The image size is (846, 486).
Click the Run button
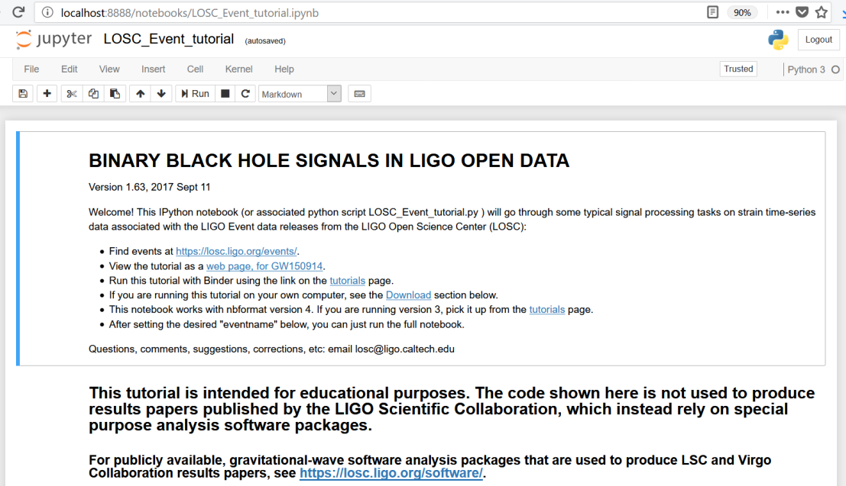pos(195,94)
